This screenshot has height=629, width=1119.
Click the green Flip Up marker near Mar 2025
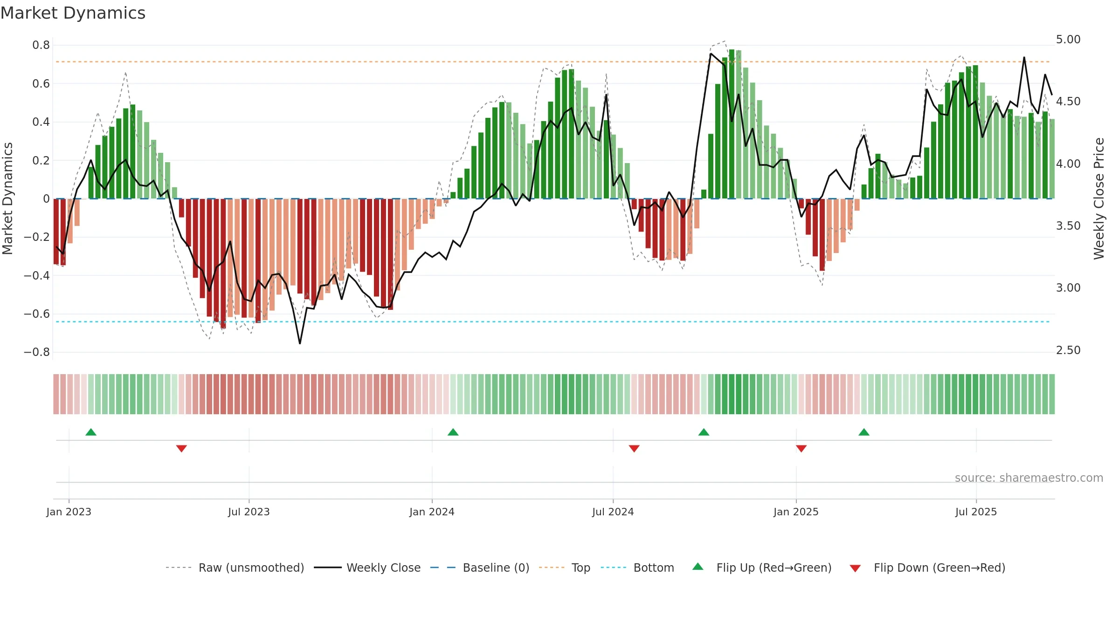[864, 432]
